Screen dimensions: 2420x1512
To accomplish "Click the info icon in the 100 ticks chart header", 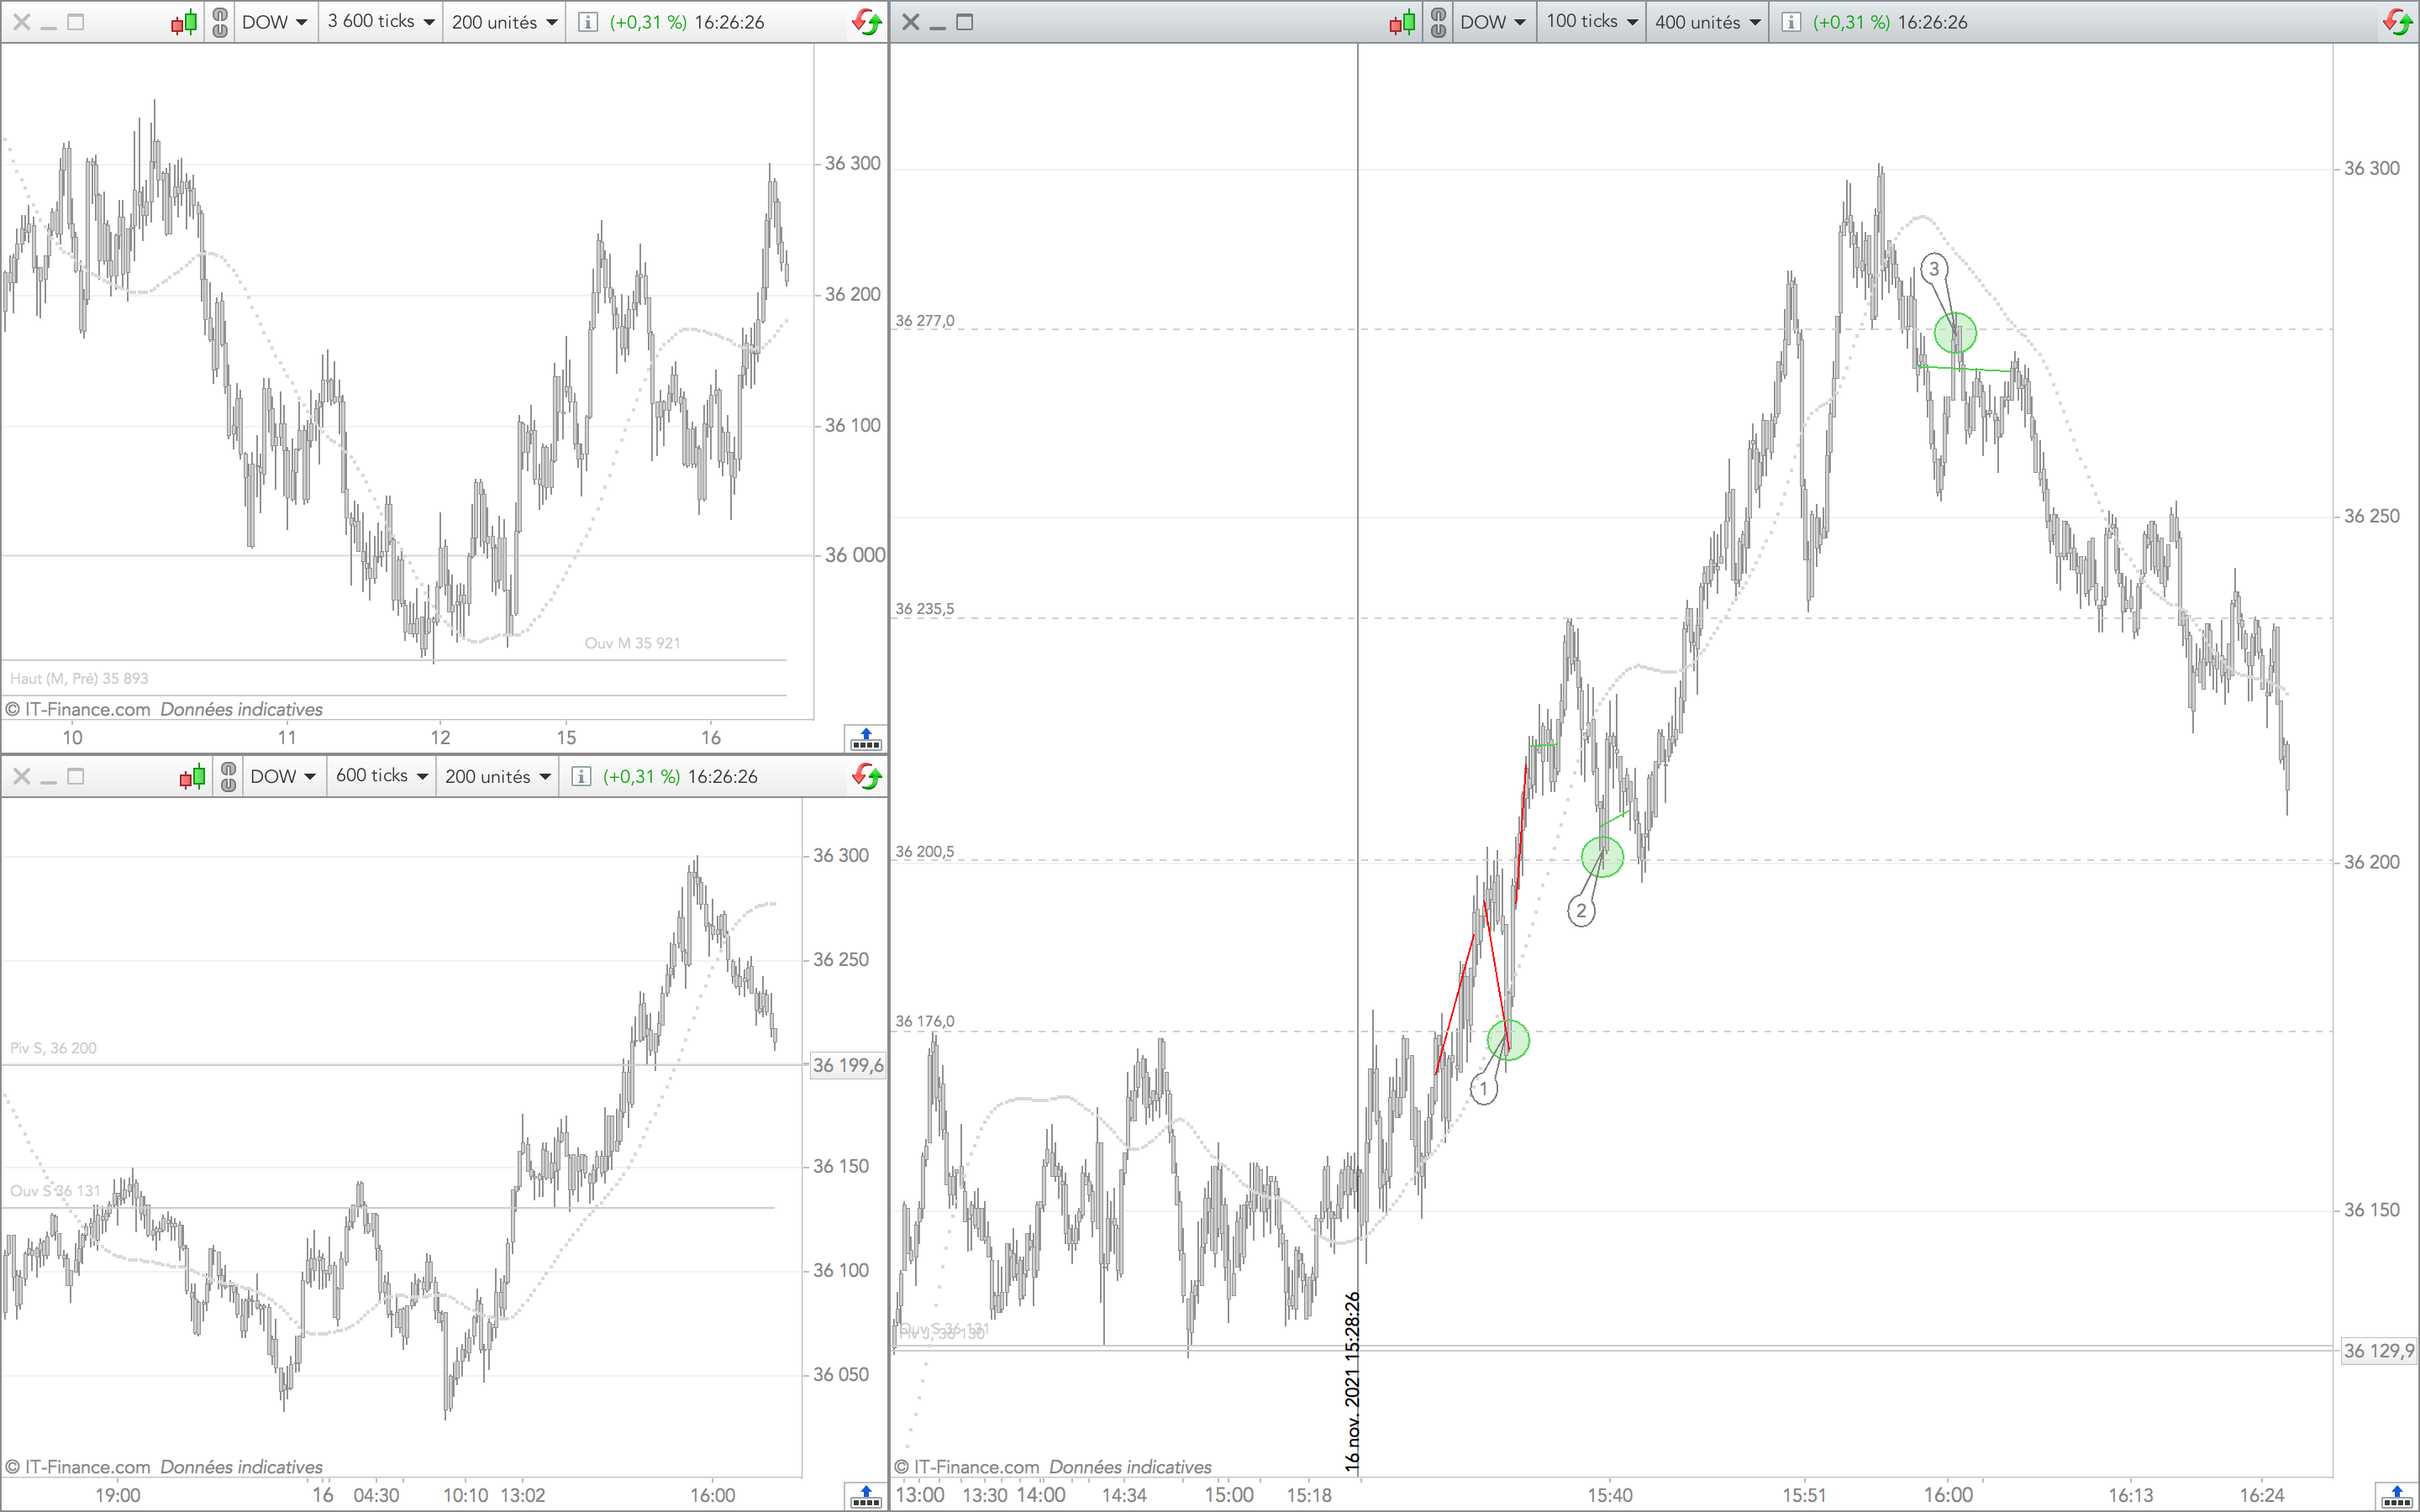I will (x=1791, y=22).
